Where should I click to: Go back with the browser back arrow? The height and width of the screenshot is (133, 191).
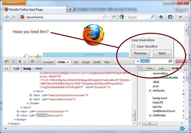[7, 17]
